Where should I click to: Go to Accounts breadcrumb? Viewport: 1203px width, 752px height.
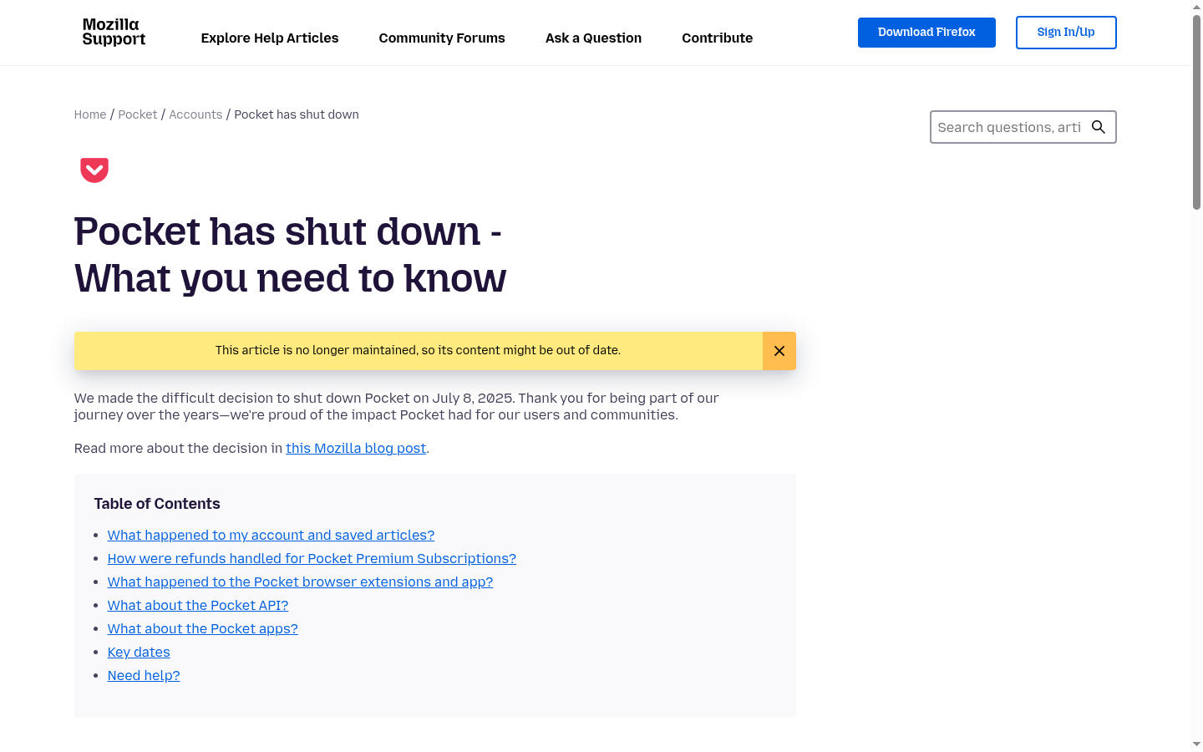coord(195,114)
